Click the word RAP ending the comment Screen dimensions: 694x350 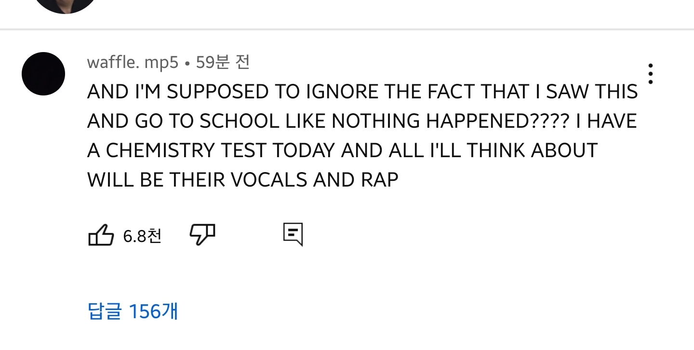[380, 180]
